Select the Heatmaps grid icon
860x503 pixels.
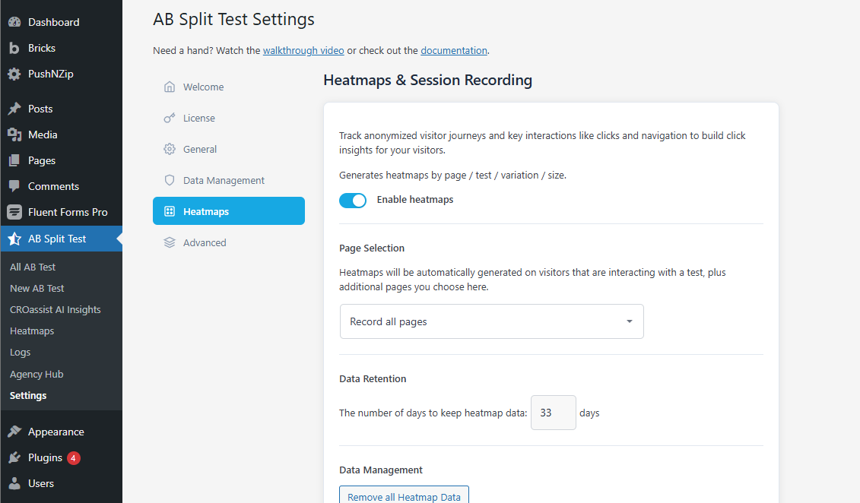coord(169,210)
